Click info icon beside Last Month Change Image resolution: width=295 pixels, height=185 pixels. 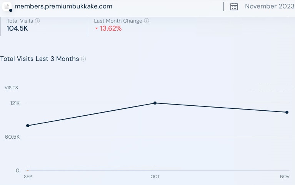(x=147, y=21)
